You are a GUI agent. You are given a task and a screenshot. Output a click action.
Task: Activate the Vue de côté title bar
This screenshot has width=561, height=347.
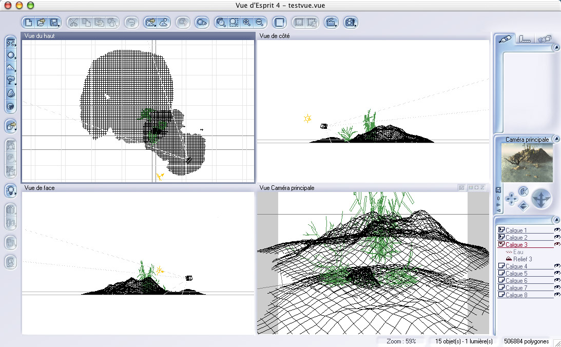(x=373, y=36)
